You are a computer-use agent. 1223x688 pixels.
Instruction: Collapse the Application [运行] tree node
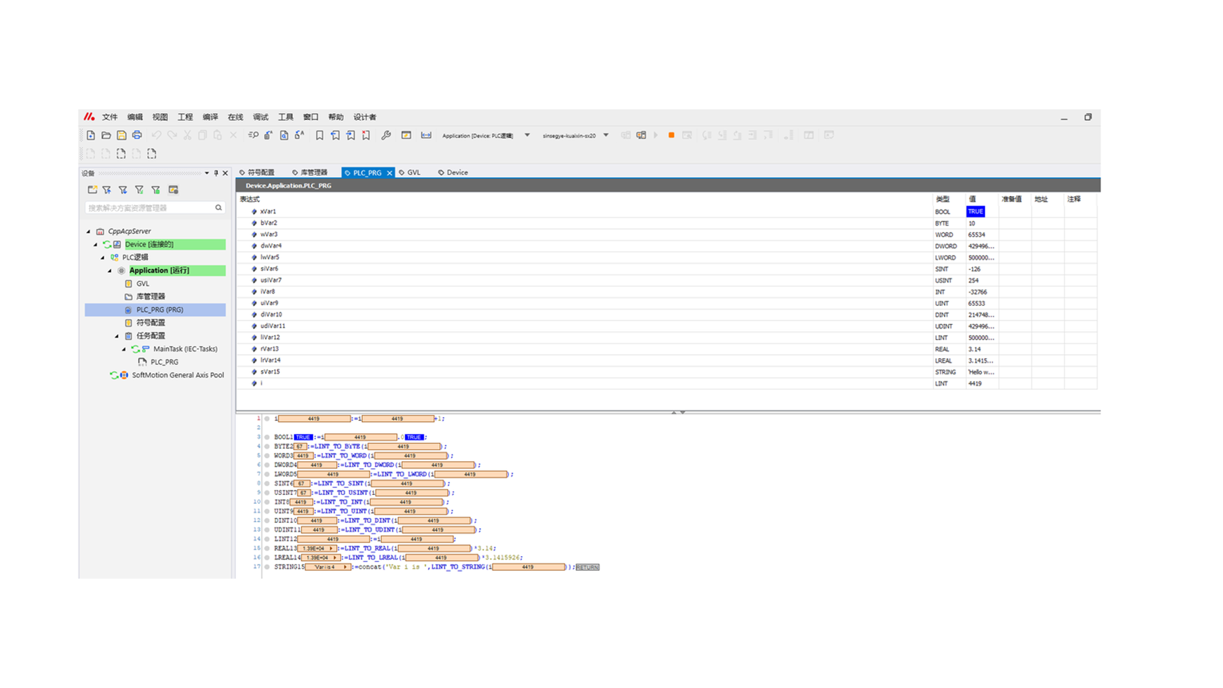coord(110,271)
